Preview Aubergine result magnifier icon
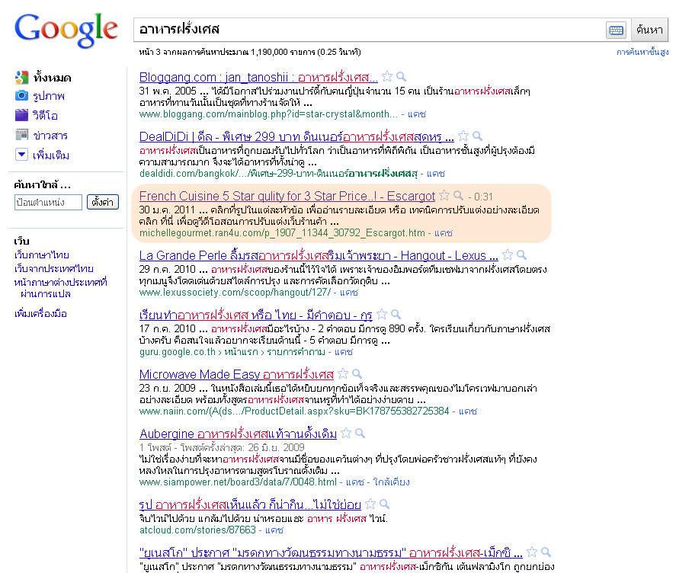 click(x=360, y=433)
